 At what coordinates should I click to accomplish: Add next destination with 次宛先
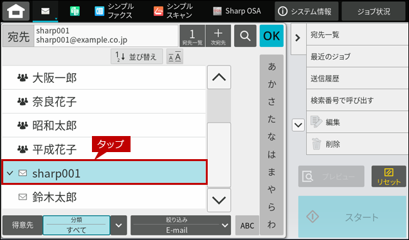tap(218, 36)
